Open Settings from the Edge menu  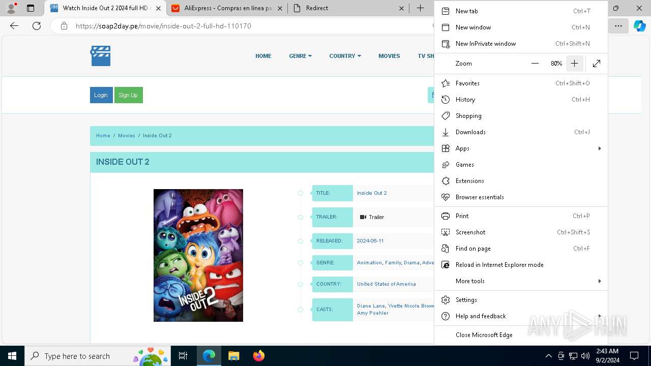(521, 300)
